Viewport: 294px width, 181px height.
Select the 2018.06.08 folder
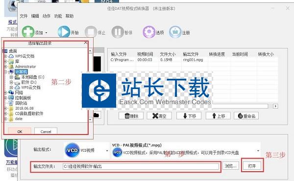[24, 109]
